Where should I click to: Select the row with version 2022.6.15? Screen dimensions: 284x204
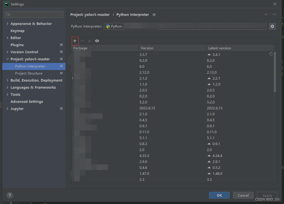(172, 108)
